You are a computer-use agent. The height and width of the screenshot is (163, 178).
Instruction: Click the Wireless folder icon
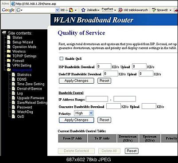9,51
